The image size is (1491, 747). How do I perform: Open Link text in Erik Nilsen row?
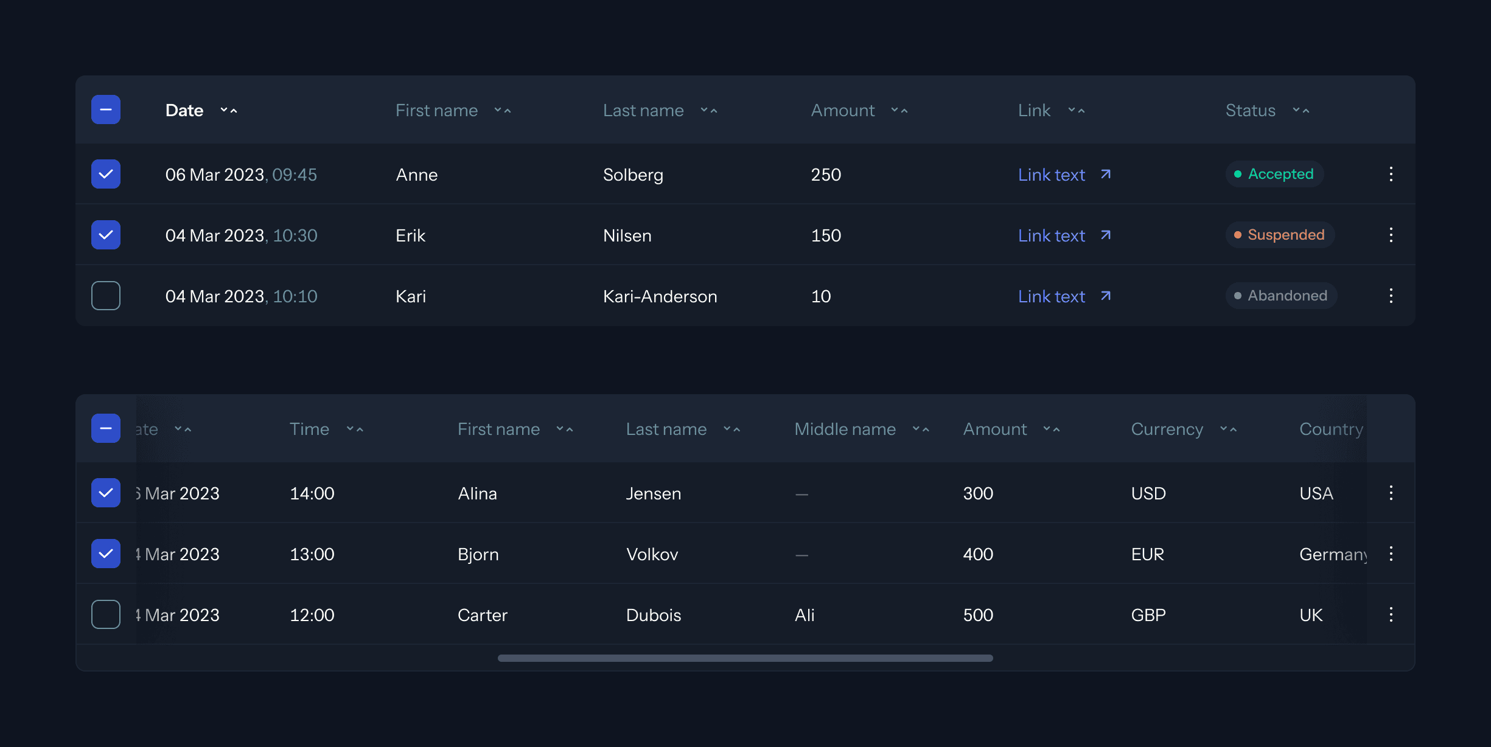click(1052, 235)
